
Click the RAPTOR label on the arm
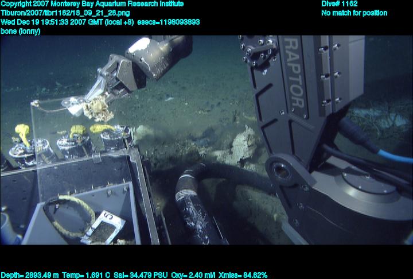click(294, 73)
